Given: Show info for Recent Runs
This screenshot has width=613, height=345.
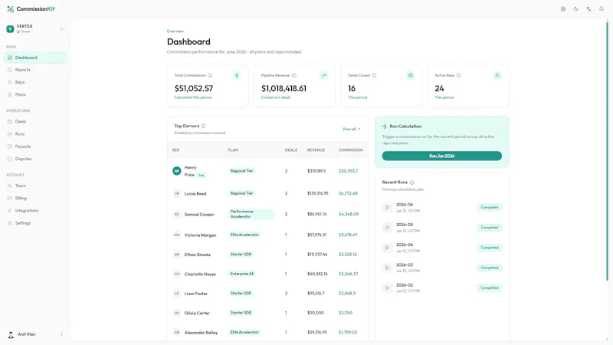Looking at the screenshot, I should (x=411, y=182).
